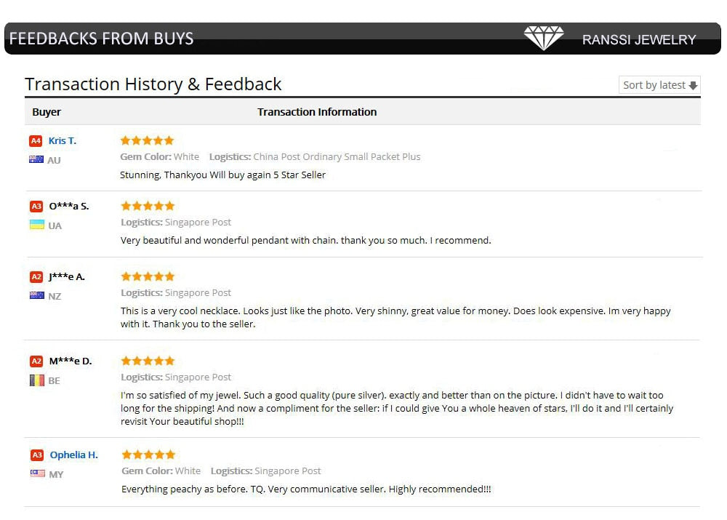This screenshot has width=727, height=520.
Task: Open the Sort by latest dropdown
Action: (x=659, y=85)
